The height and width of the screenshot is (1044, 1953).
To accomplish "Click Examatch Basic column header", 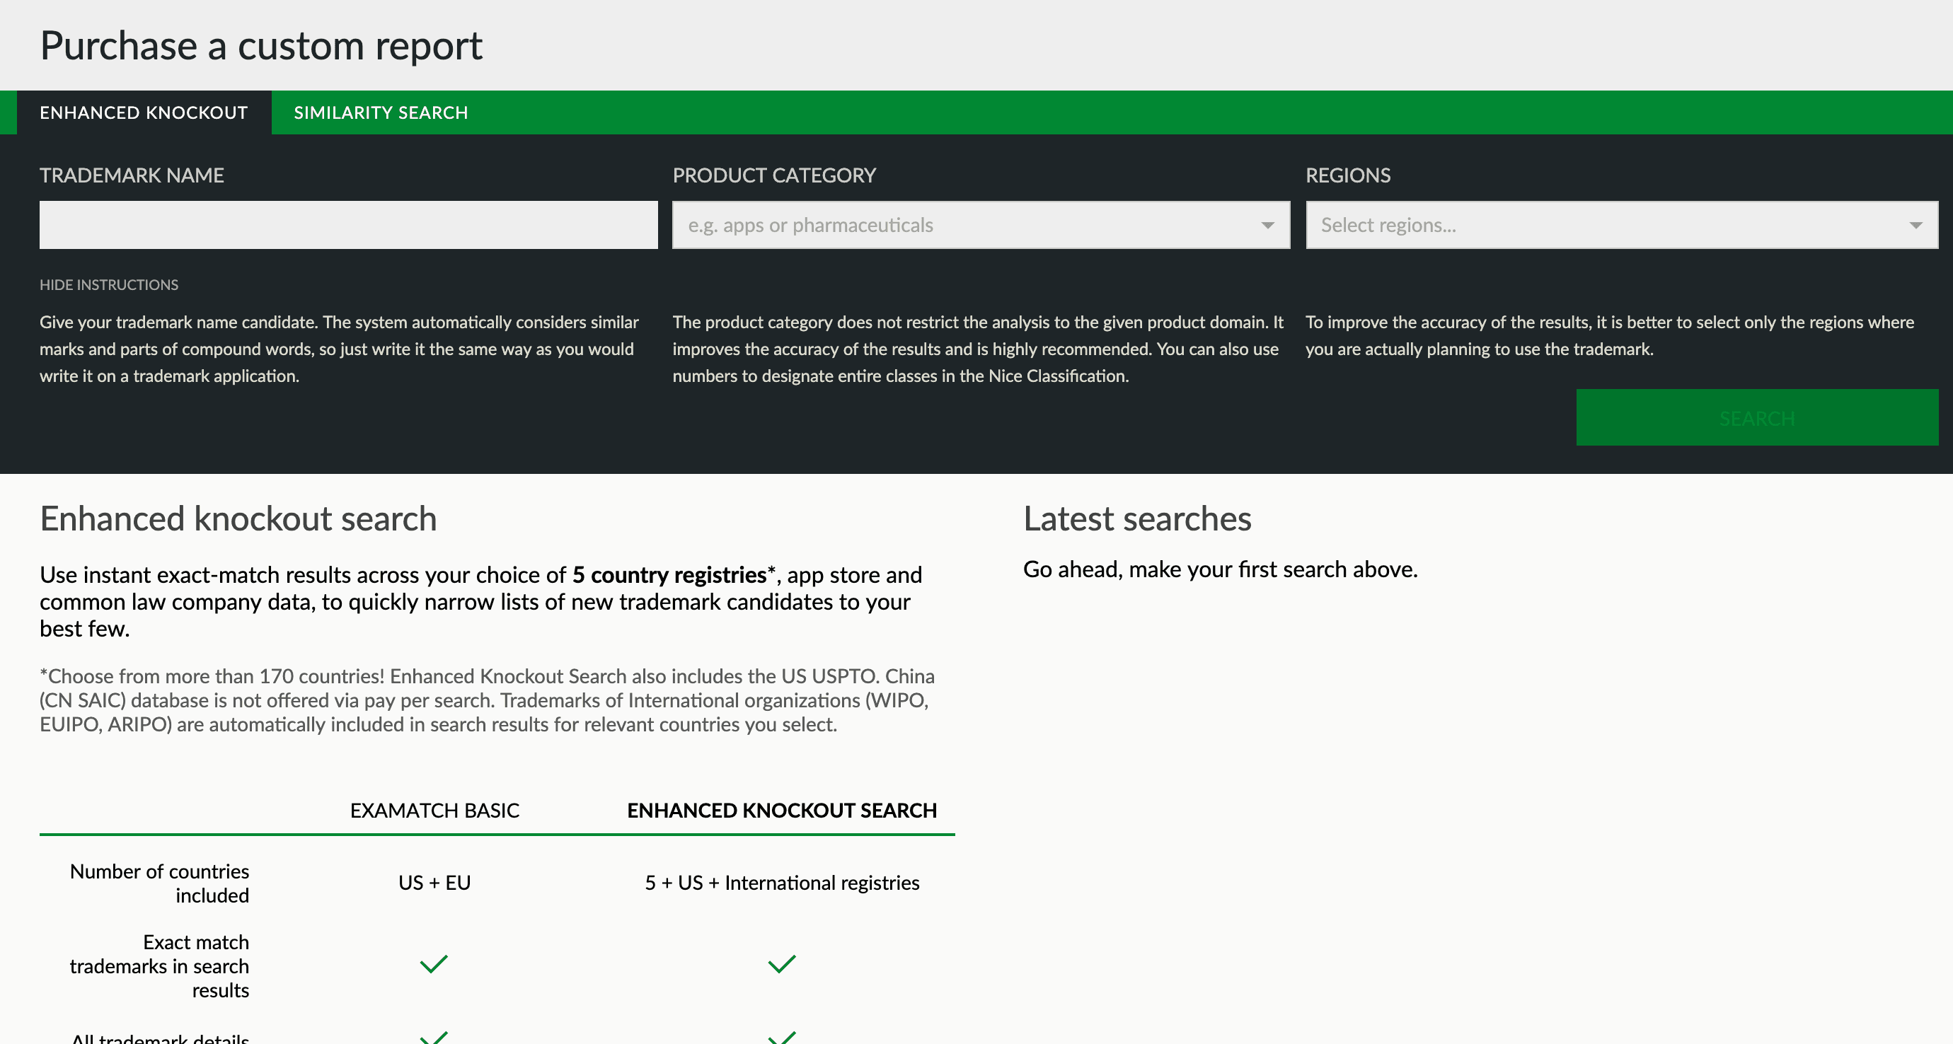I will click(434, 811).
